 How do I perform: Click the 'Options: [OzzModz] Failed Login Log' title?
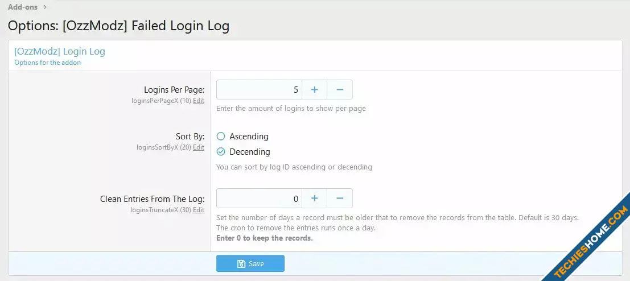[x=118, y=26]
